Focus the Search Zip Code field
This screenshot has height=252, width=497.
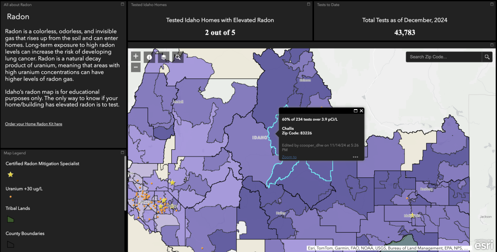click(x=444, y=57)
